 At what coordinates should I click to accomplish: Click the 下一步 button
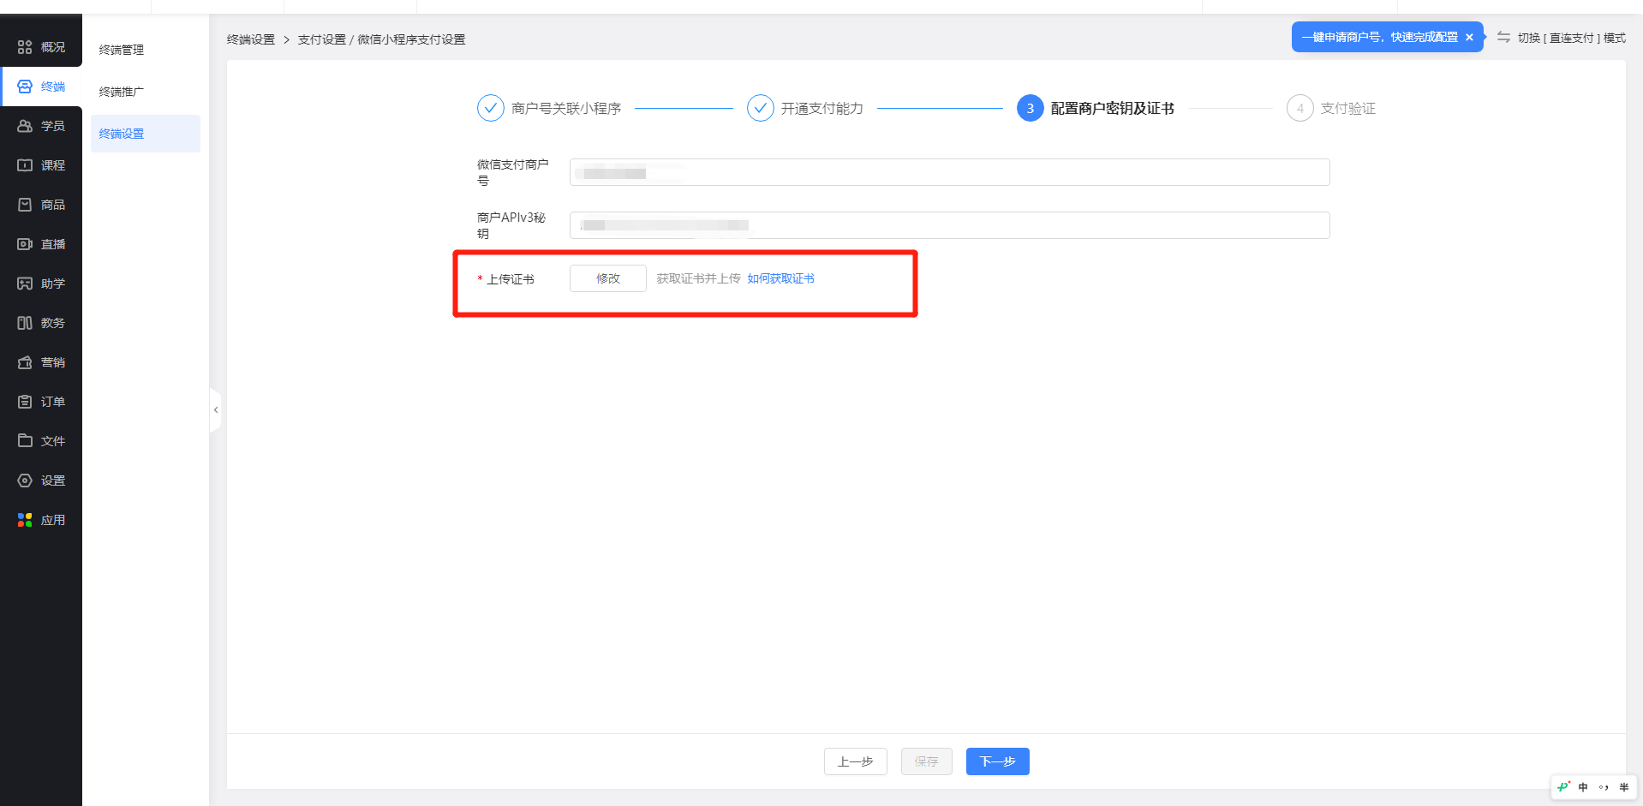tap(998, 761)
